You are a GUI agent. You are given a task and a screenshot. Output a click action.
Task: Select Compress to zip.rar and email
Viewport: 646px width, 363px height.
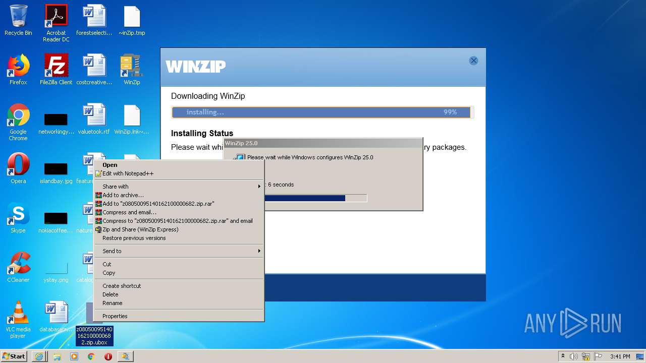179,221
